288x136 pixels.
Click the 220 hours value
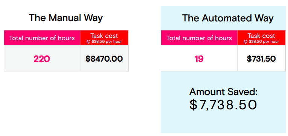pyautogui.click(x=42, y=59)
